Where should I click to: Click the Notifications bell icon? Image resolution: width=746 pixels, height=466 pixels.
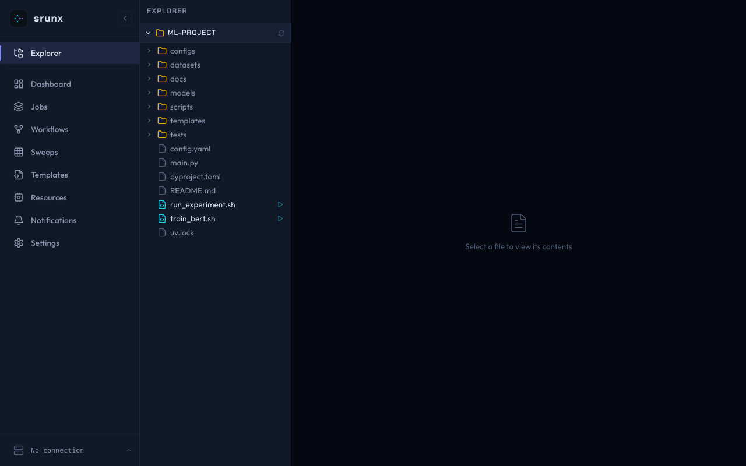click(19, 220)
